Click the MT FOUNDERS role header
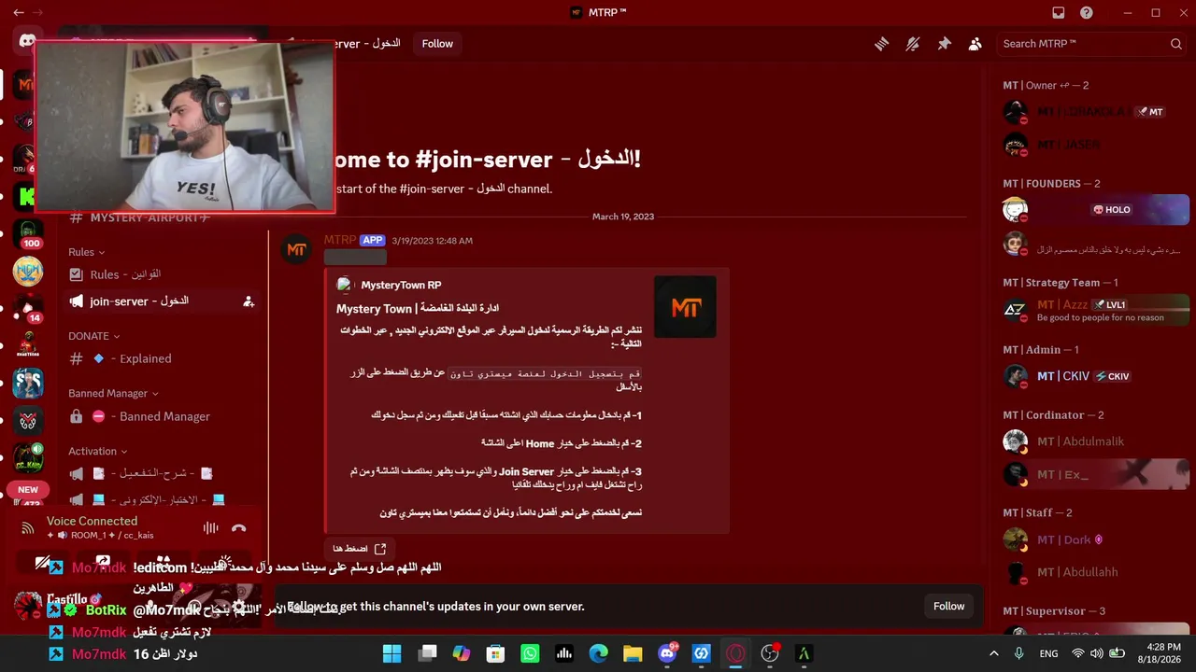This screenshot has height=672, width=1196. pos(1051,184)
